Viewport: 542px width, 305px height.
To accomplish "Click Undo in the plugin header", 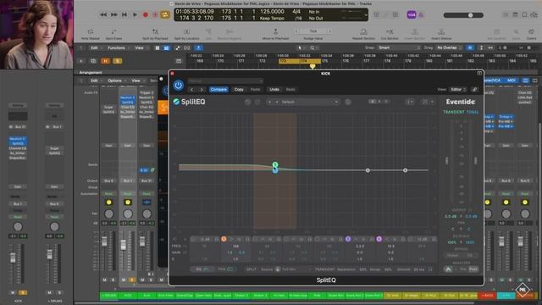I will pyautogui.click(x=274, y=90).
